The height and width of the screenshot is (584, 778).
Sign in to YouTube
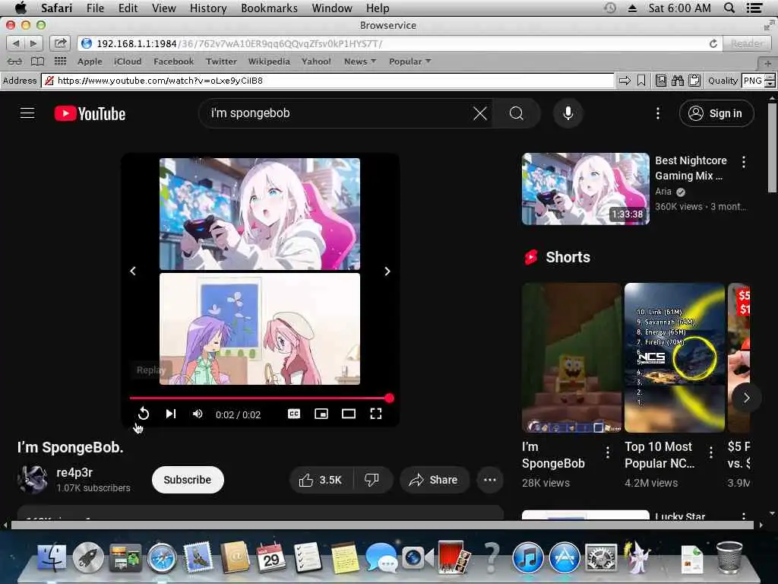pyautogui.click(x=716, y=113)
